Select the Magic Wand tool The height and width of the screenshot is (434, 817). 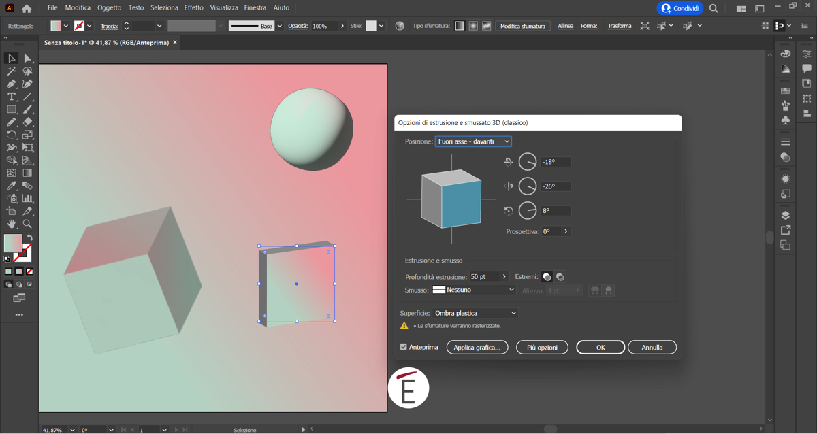[12, 71]
